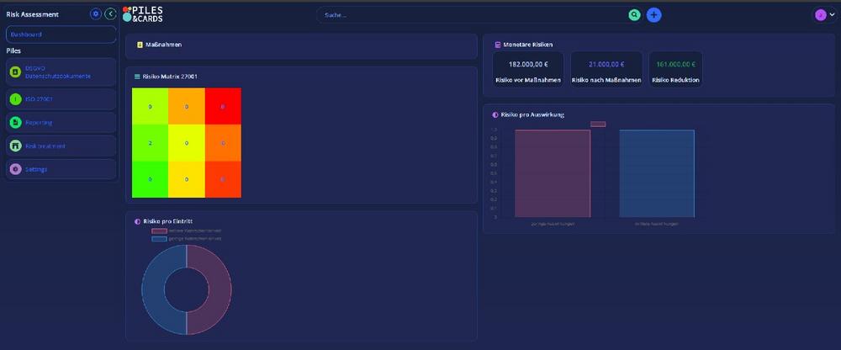Toggle the legend box above the bar chart
Image resolution: width=841 pixels, height=350 pixels.
pos(598,125)
